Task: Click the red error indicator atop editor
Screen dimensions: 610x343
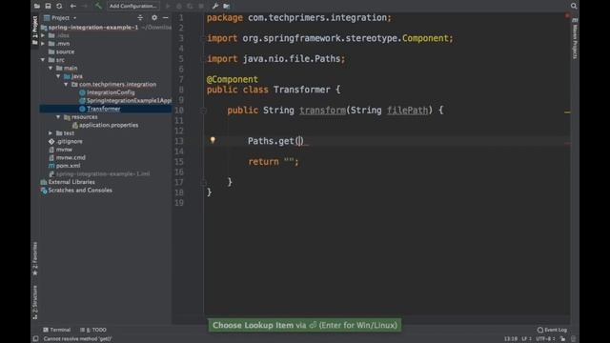Action: pyautogui.click(x=567, y=16)
